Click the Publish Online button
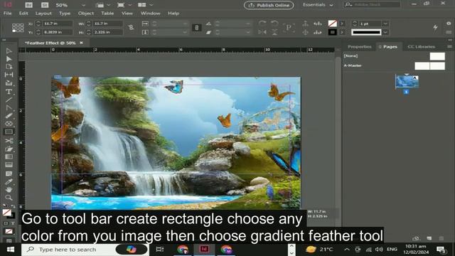 tap(269, 5)
